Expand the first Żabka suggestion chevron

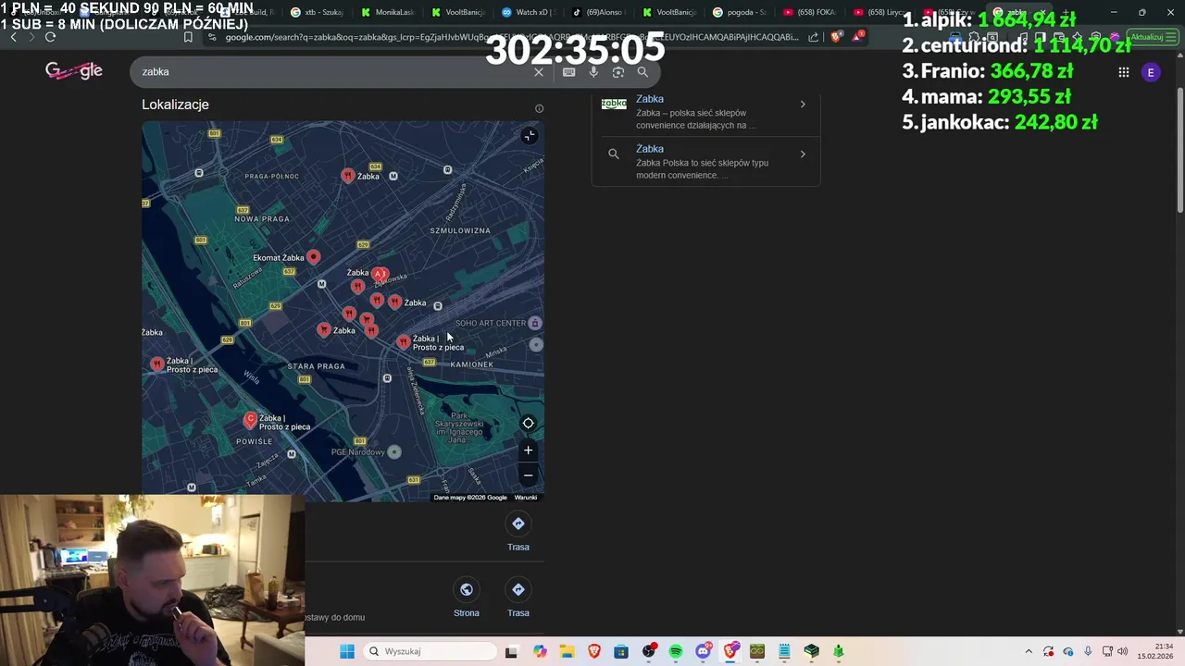pyautogui.click(x=803, y=105)
